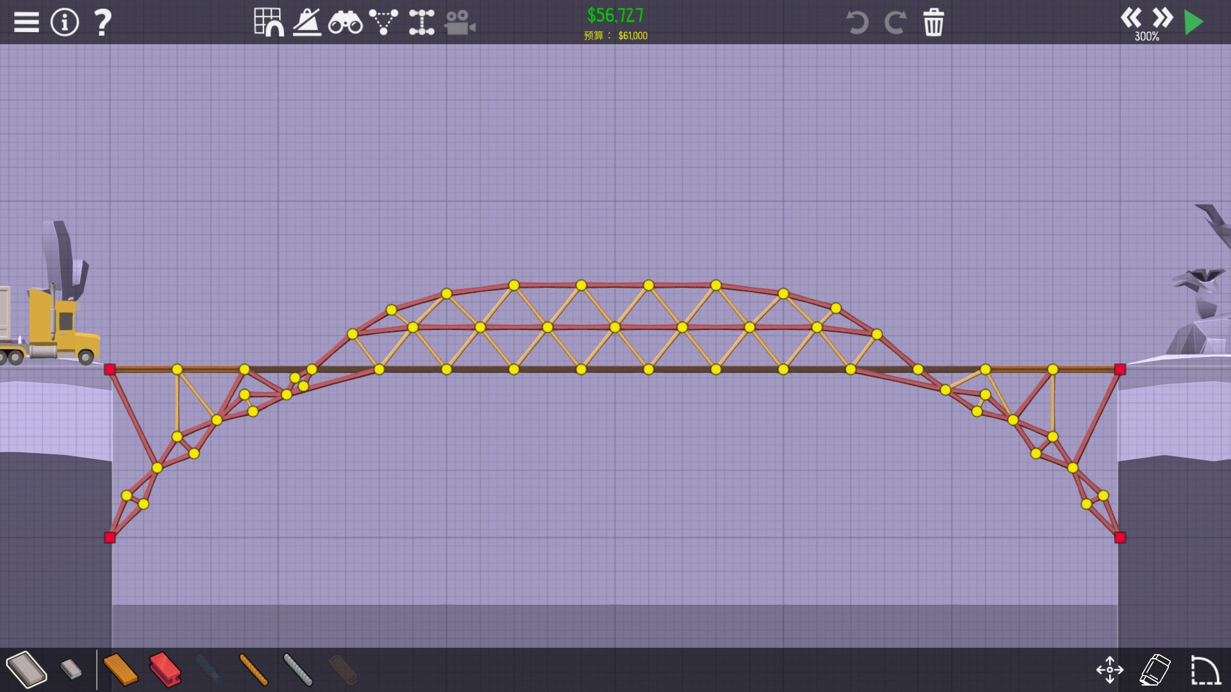Activate the binoculars view icon
Image resolution: width=1231 pixels, height=692 pixels.
[345, 23]
